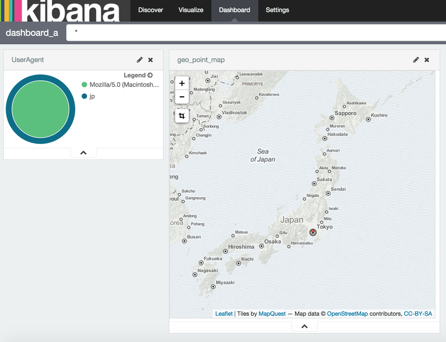Select the red map marker near Tokyo
446x342 pixels.
[x=313, y=232]
